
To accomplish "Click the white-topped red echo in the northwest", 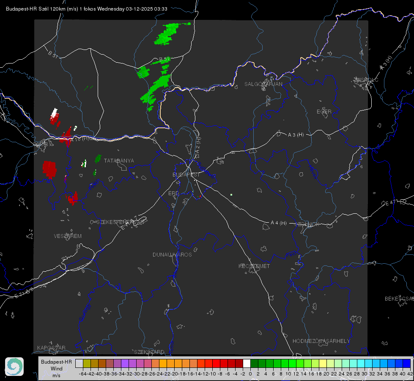I will click(x=55, y=116).
